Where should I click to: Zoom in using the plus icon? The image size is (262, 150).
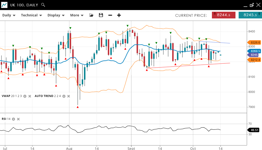pyautogui.click(x=119, y=15)
